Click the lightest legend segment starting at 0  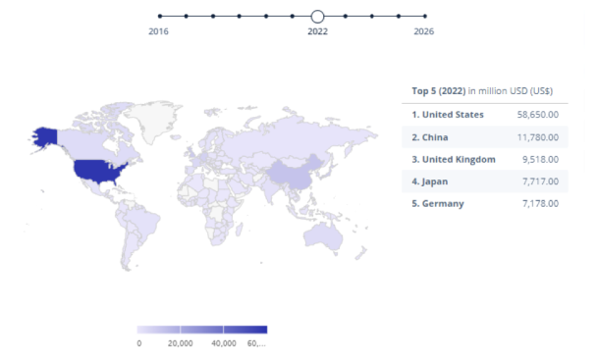(x=159, y=330)
